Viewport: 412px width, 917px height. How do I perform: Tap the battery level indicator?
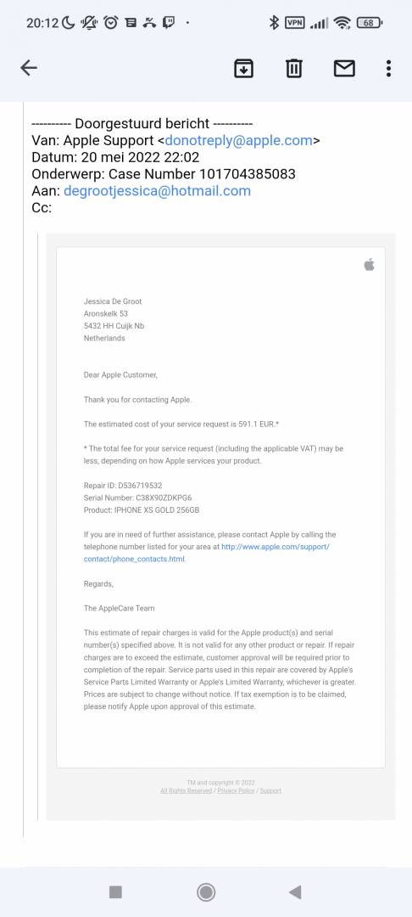click(369, 23)
